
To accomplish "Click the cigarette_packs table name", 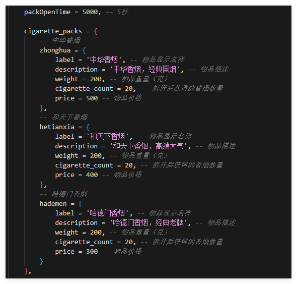I will [53, 31].
